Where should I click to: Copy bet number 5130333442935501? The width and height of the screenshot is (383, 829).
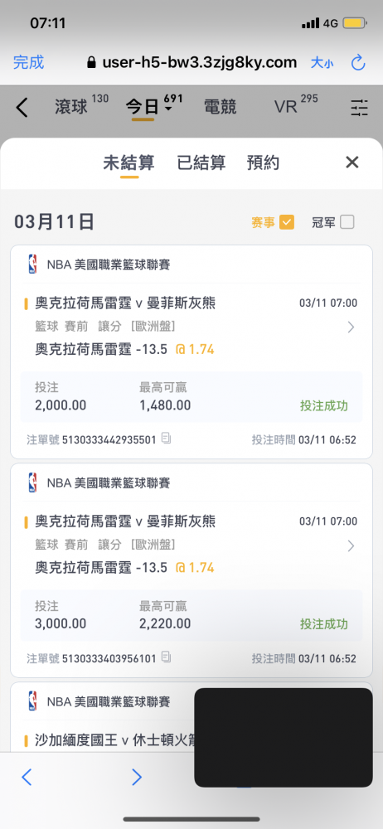166,439
